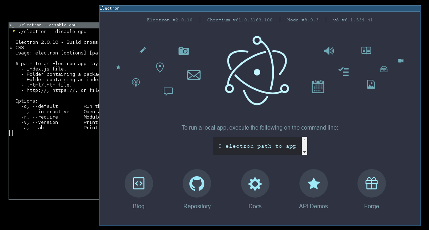Open the GitHub Repository button
This screenshot has width=429, height=230.
pyautogui.click(x=197, y=183)
